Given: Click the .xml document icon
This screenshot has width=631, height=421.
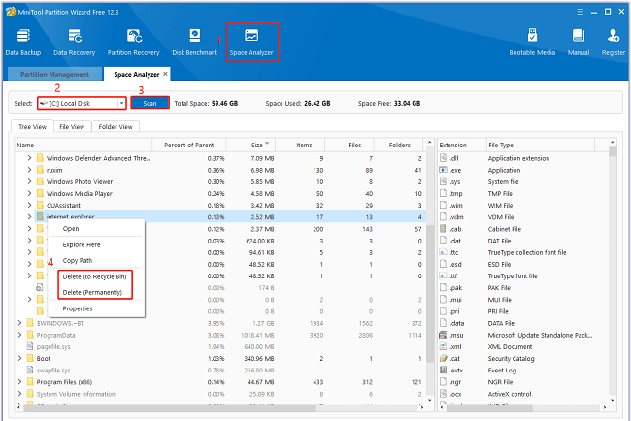Looking at the screenshot, I should point(443,346).
